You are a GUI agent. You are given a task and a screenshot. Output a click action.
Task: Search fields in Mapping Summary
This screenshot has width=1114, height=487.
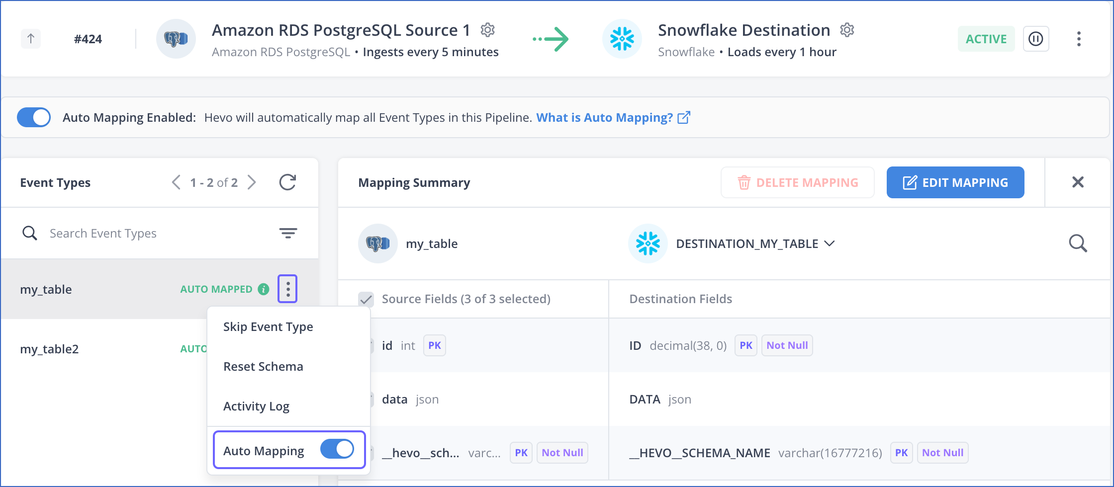click(x=1078, y=243)
